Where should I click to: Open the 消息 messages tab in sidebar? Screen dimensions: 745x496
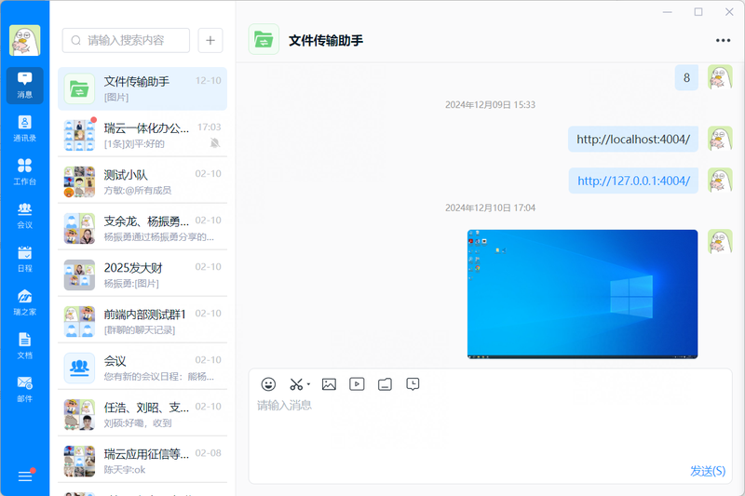point(25,86)
